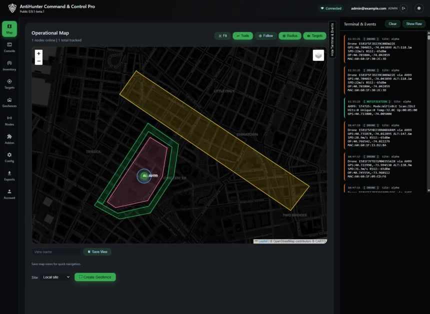Open the Account page
Viewport: 430px width, 314px height.
point(9,194)
